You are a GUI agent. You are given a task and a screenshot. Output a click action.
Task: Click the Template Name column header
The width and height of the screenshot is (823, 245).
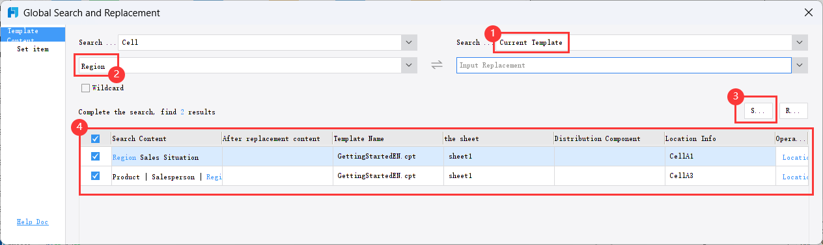coord(387,138)
